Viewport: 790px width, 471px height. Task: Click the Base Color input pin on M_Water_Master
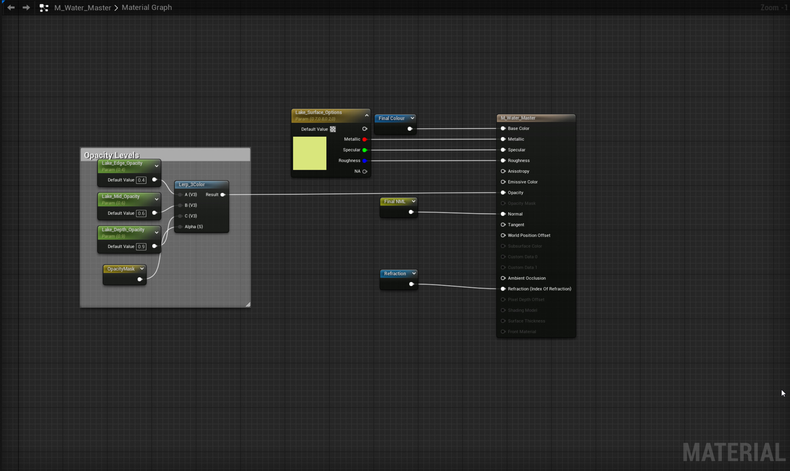(503, 128)
